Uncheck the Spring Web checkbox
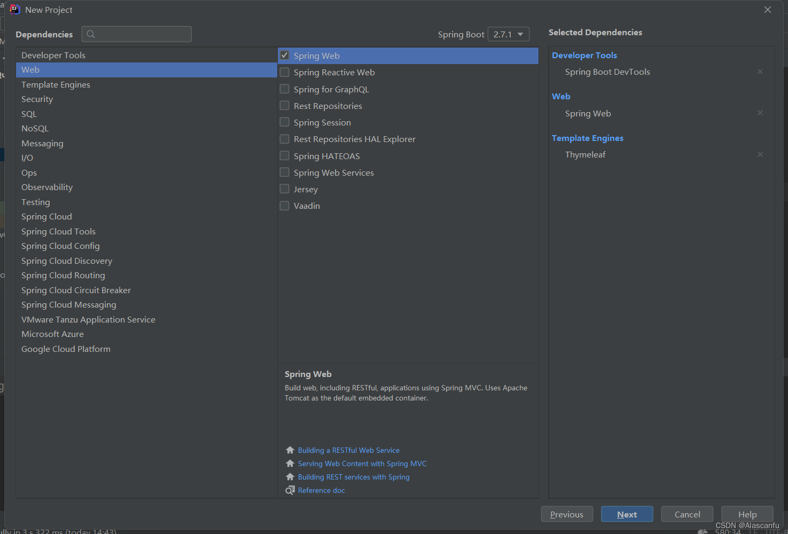 pyautogui.click(x=285, y=56)
